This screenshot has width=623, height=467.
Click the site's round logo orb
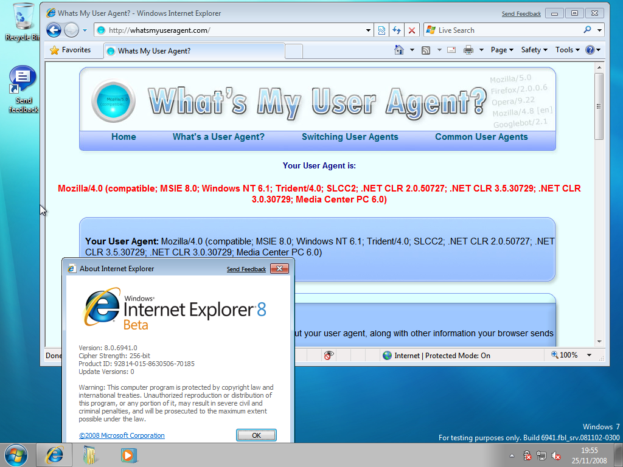113,101
